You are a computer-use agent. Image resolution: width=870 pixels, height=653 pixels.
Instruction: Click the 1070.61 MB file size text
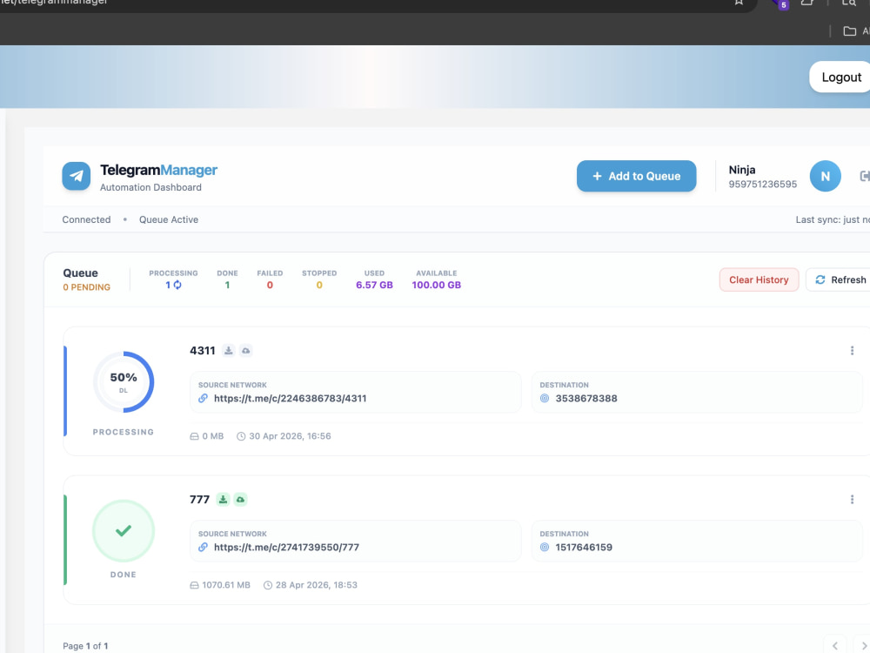coord(226,585)
